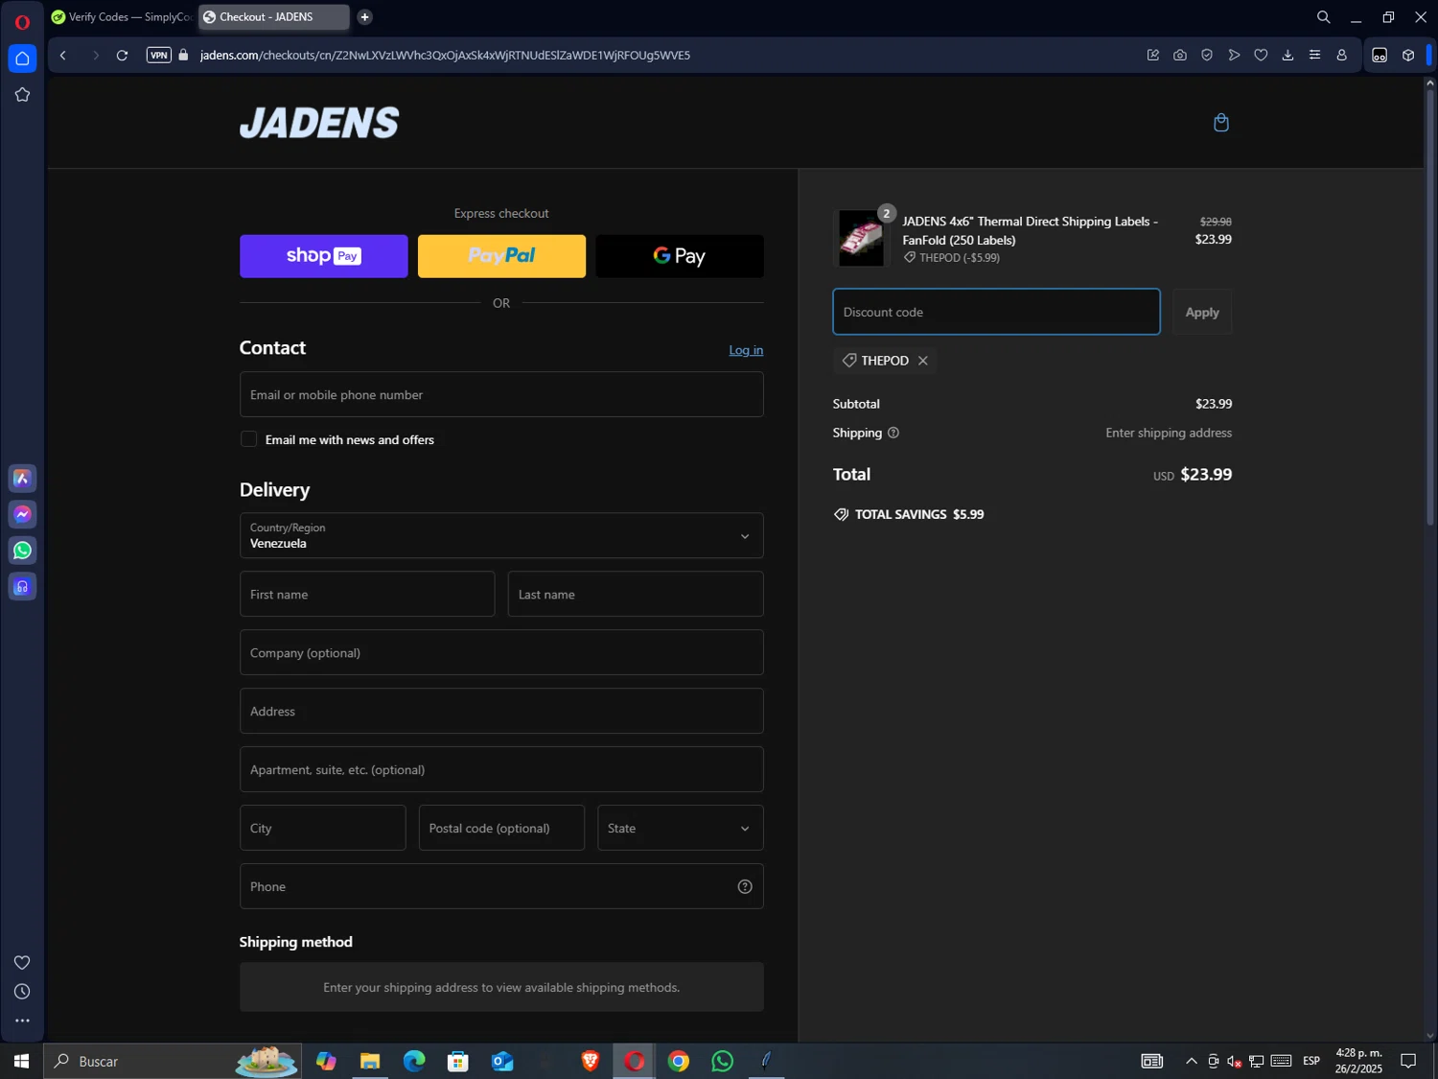This screenshot has width=1438, height=1079.
Task: Open Google Chrome from taskbar
Action: tap(679, 1061)
